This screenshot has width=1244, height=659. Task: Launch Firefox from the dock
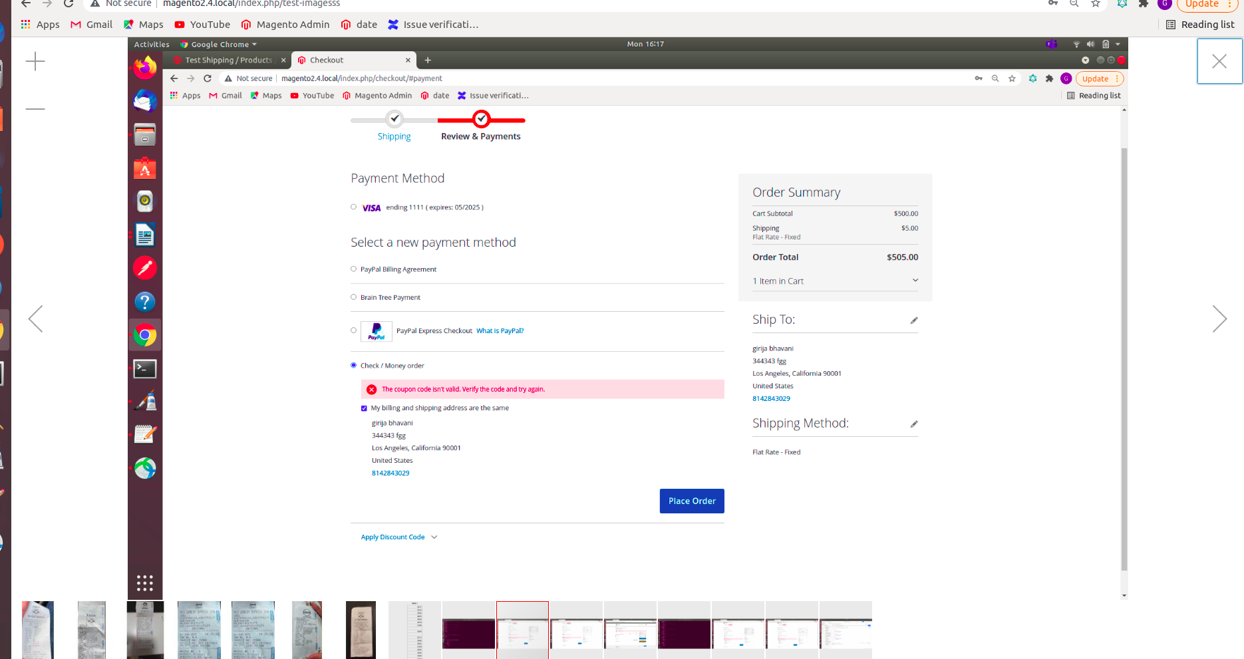pos(144,67)
